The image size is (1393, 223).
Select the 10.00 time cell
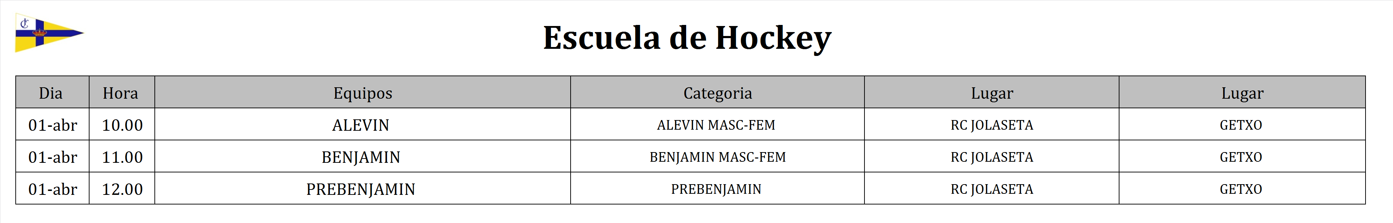(x=122, y=125)
